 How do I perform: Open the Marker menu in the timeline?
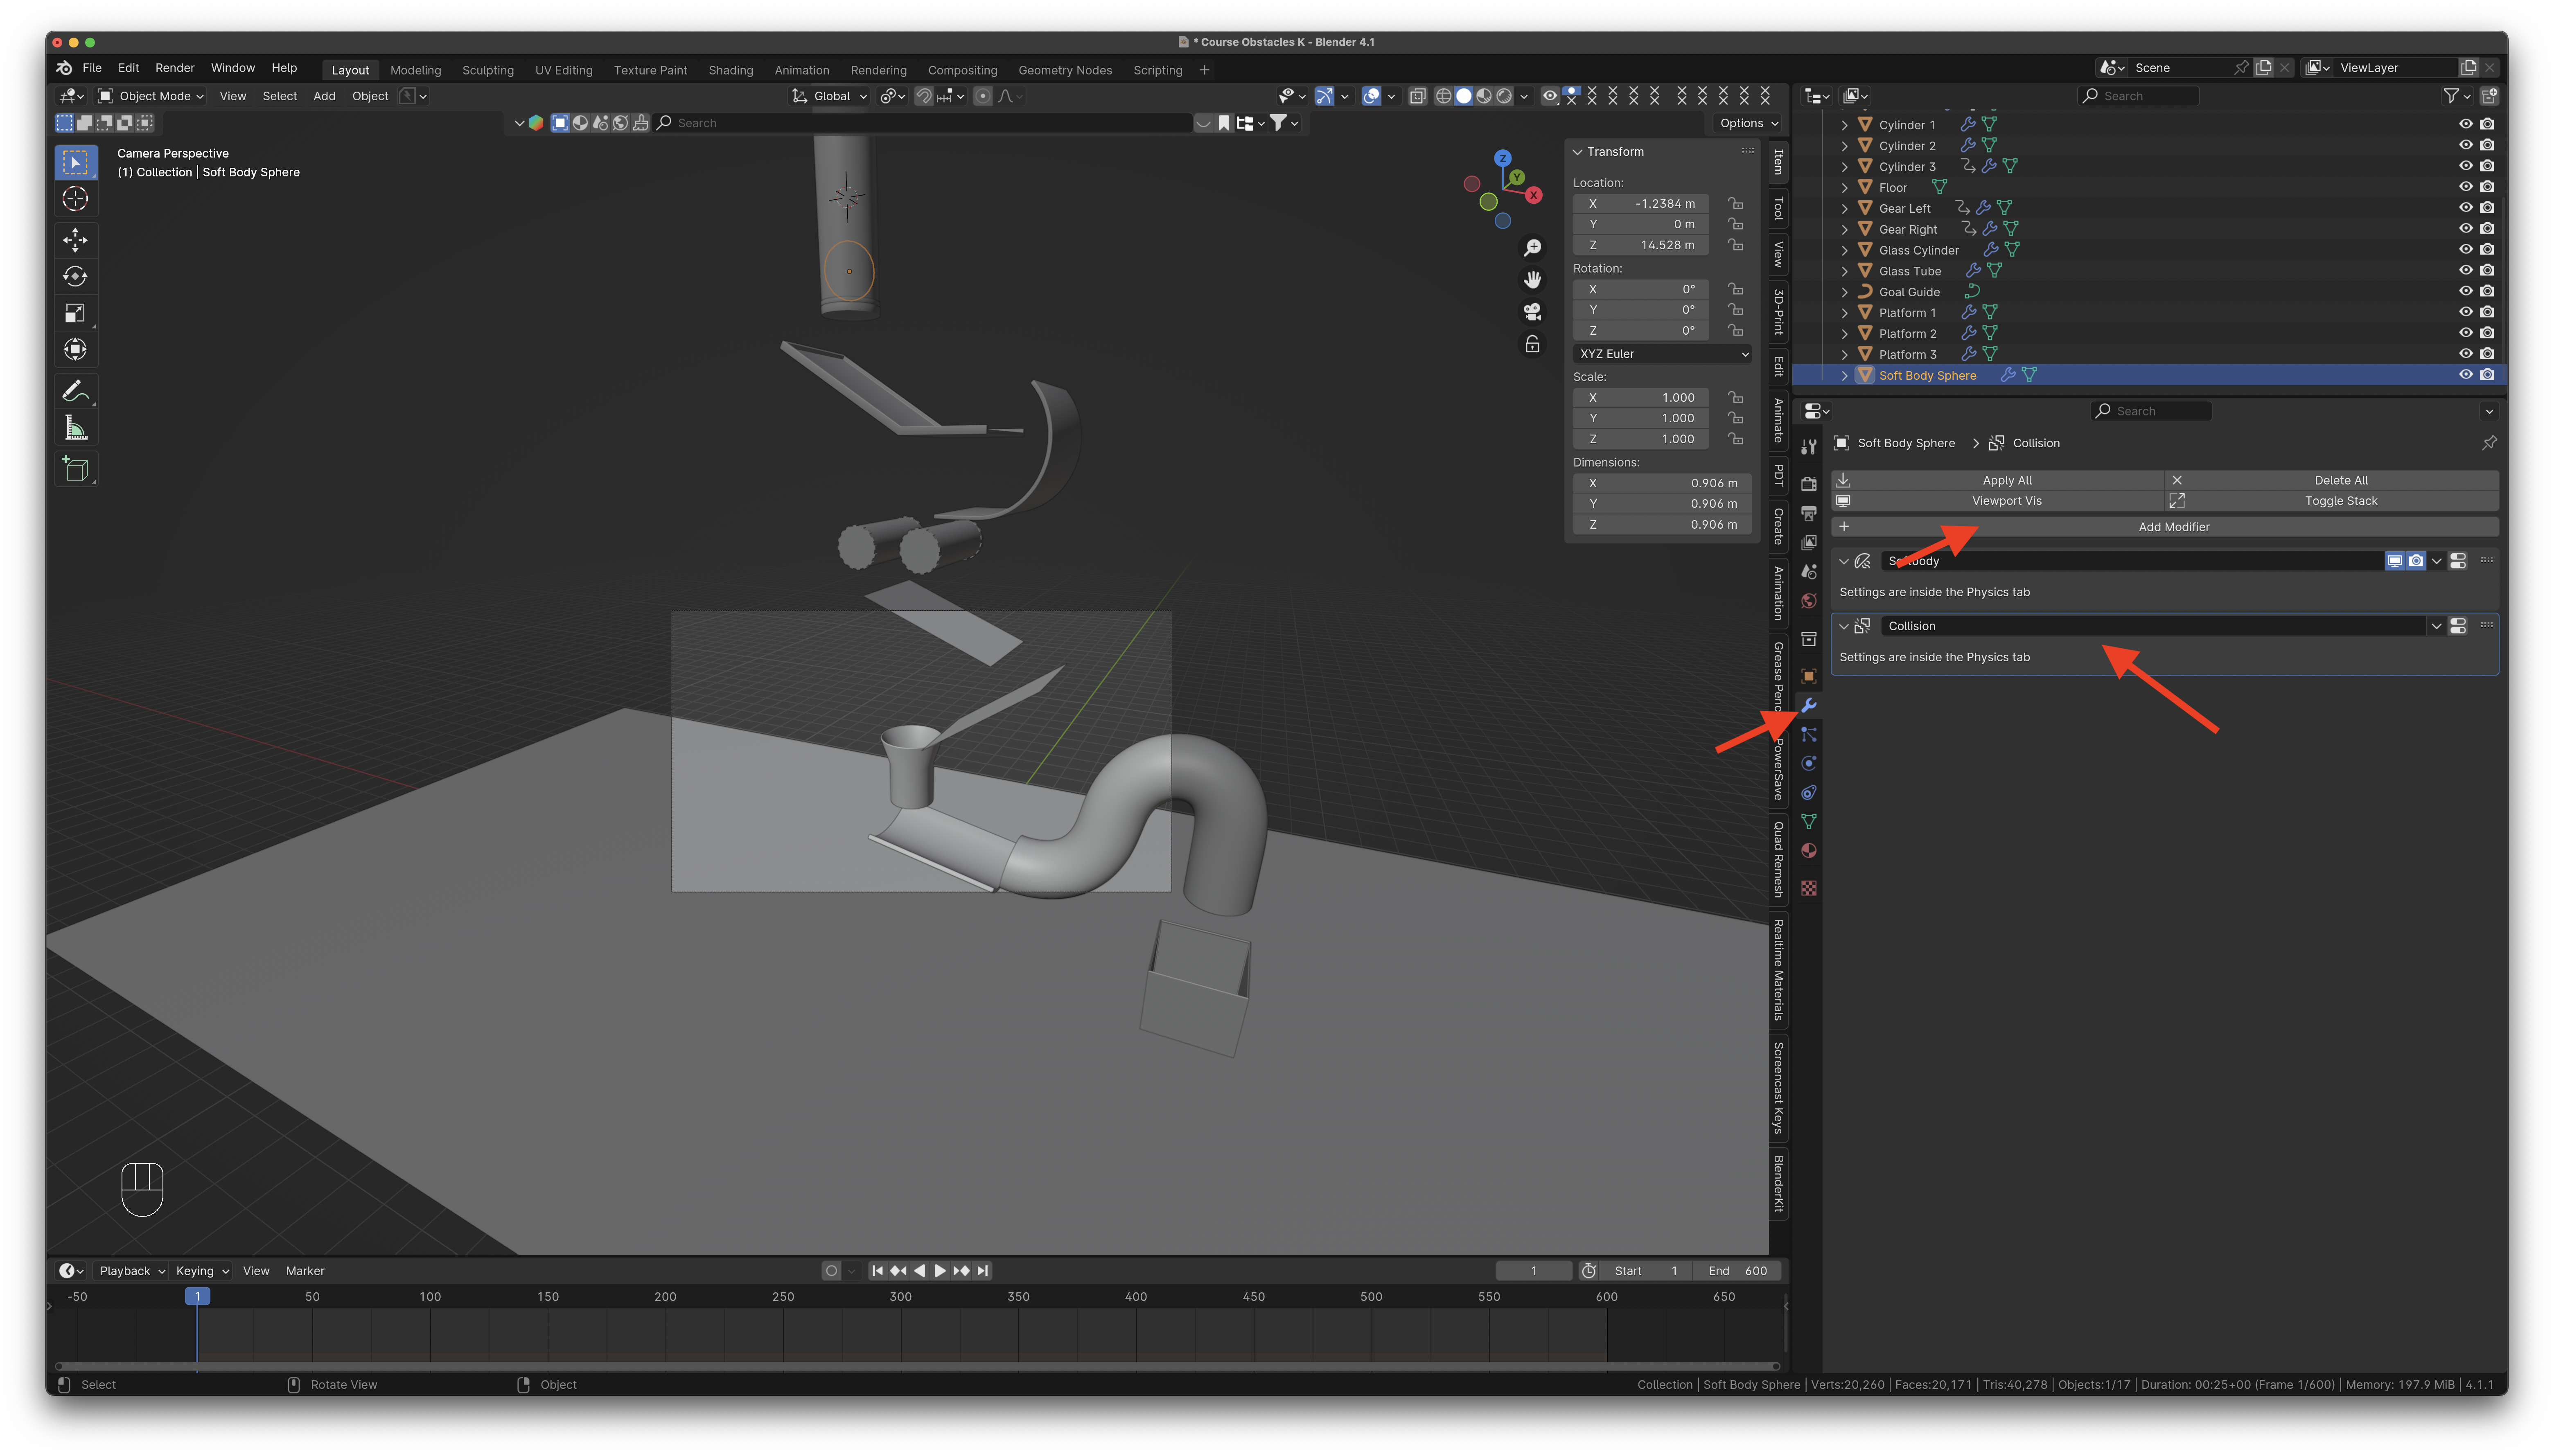click(305, 1271)
